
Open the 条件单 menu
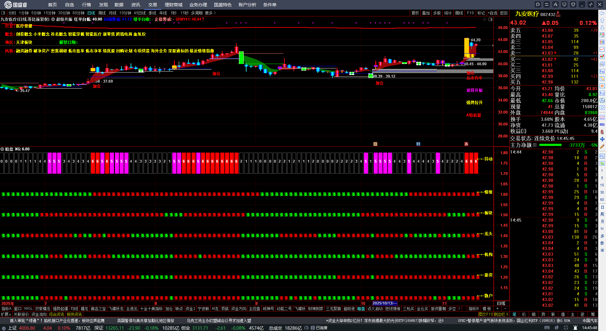point(270,5)
